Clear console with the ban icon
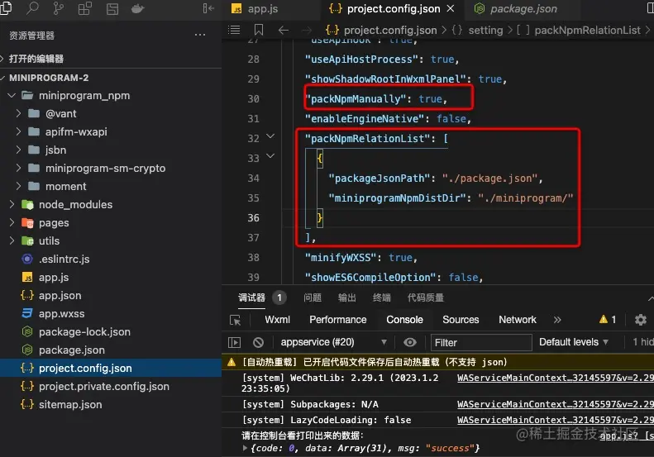654x457 pixels. 258,342
